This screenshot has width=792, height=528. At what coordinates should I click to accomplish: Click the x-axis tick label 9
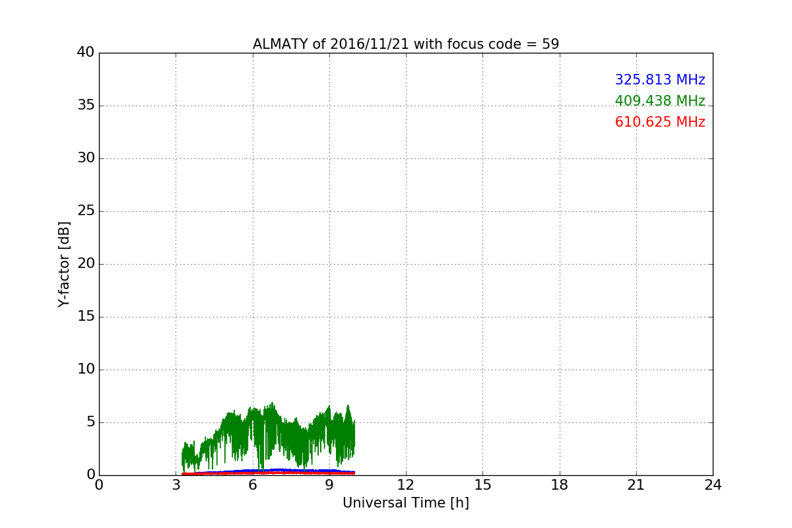[x=329, y=485]
